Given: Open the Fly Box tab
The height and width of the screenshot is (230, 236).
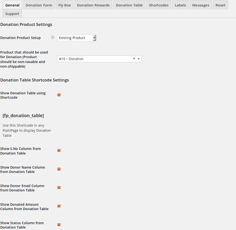Looking at the screenshot, I should point(65,5).
